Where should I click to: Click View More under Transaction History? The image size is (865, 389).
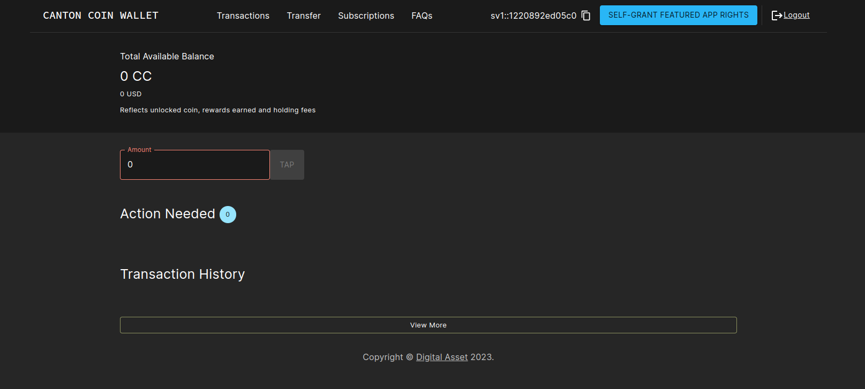pyautogui.click(x=428, y=325)
